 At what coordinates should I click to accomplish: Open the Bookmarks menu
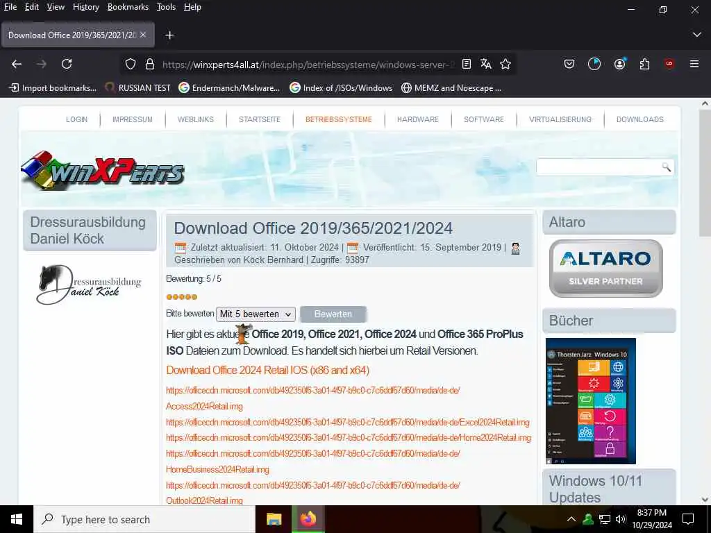click(128, 7)
